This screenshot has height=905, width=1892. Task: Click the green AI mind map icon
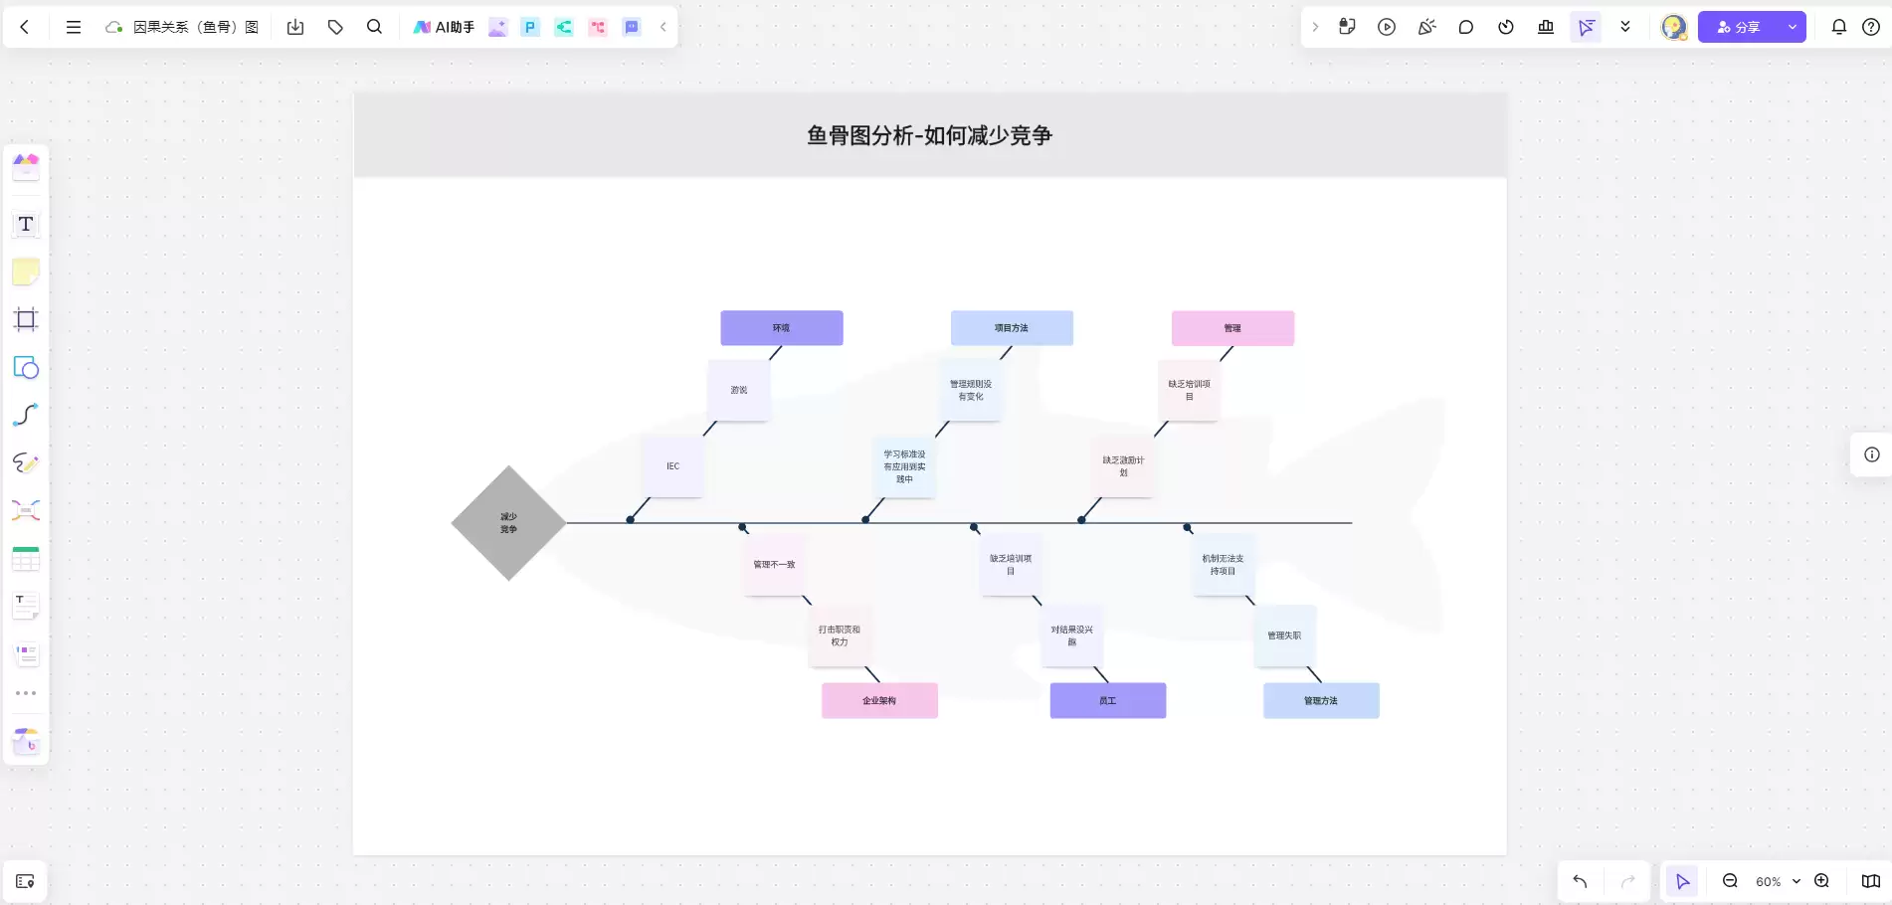coord(564,27)
